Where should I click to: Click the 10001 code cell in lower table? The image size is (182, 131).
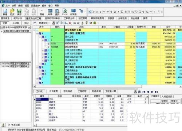coord(42,99)
